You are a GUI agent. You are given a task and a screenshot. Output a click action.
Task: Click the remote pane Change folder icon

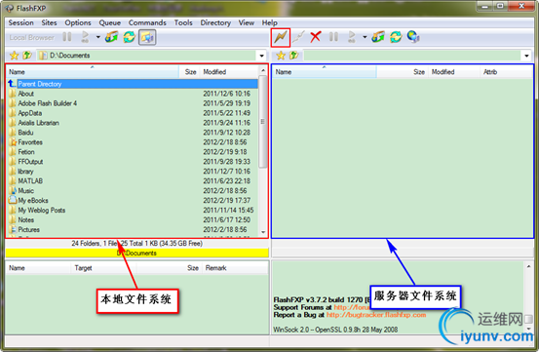378,37
